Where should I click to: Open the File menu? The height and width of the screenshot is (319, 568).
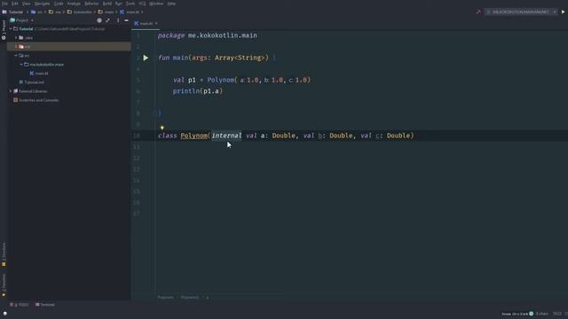[4, 4]
